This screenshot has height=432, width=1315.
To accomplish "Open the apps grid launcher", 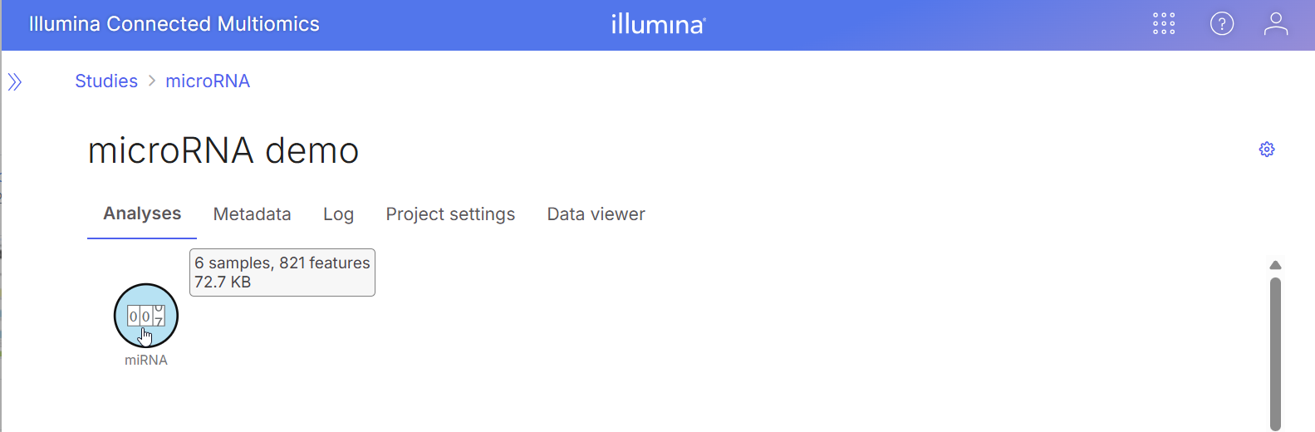I will 1164,24.
